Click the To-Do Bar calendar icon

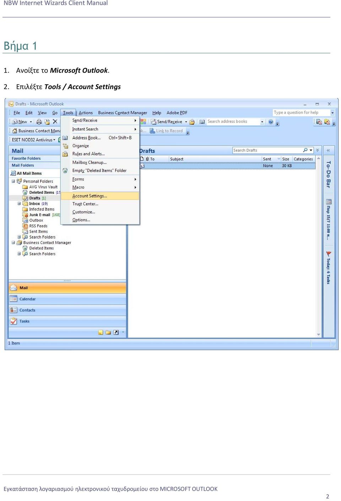click(329, 201)
